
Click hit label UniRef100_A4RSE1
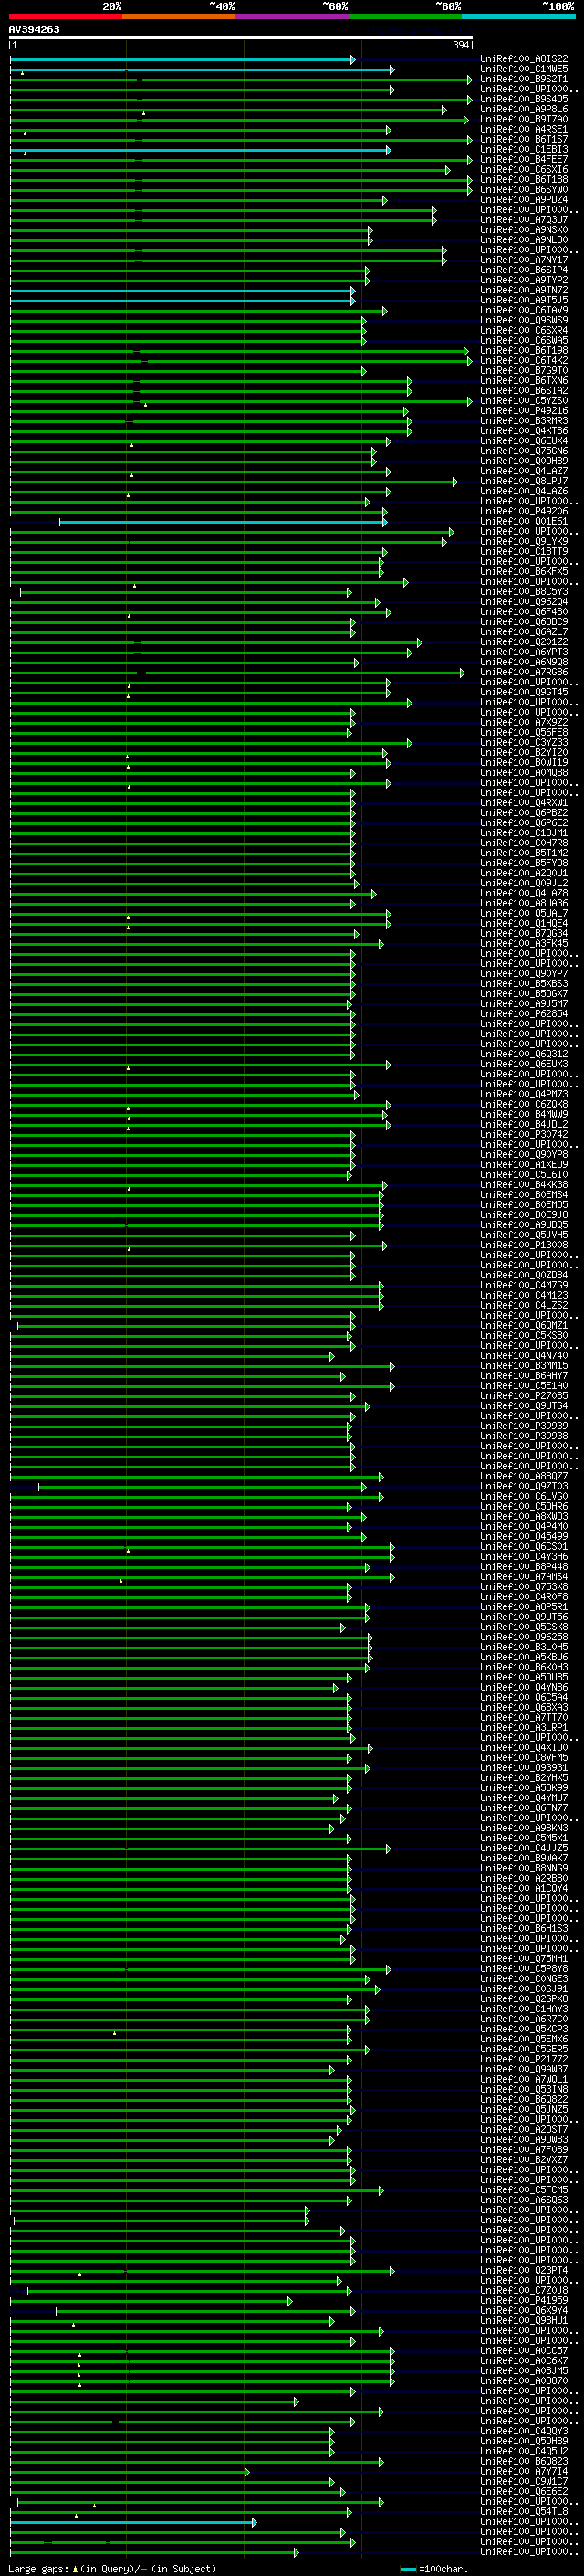(x=524, y=129)
